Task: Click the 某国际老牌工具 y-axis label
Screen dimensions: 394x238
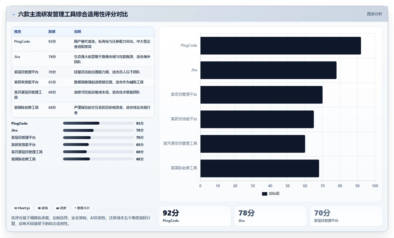Action: 184,168
